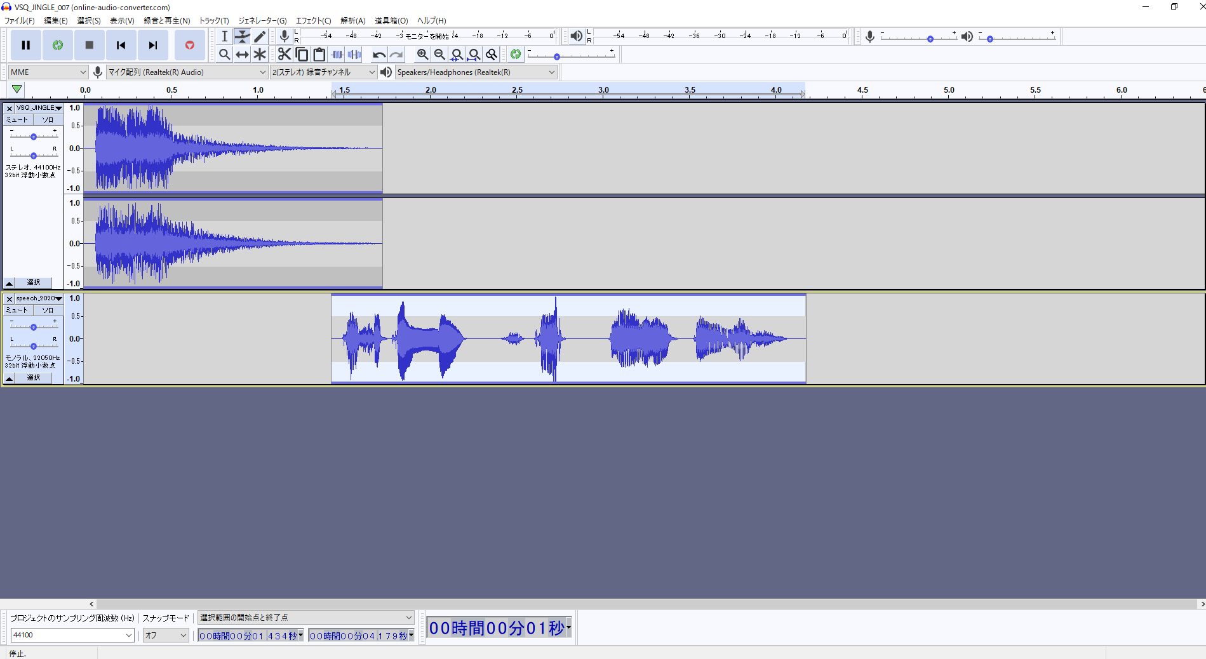
Task: Select the Draw pencil tool
Action: coord(259,36)
